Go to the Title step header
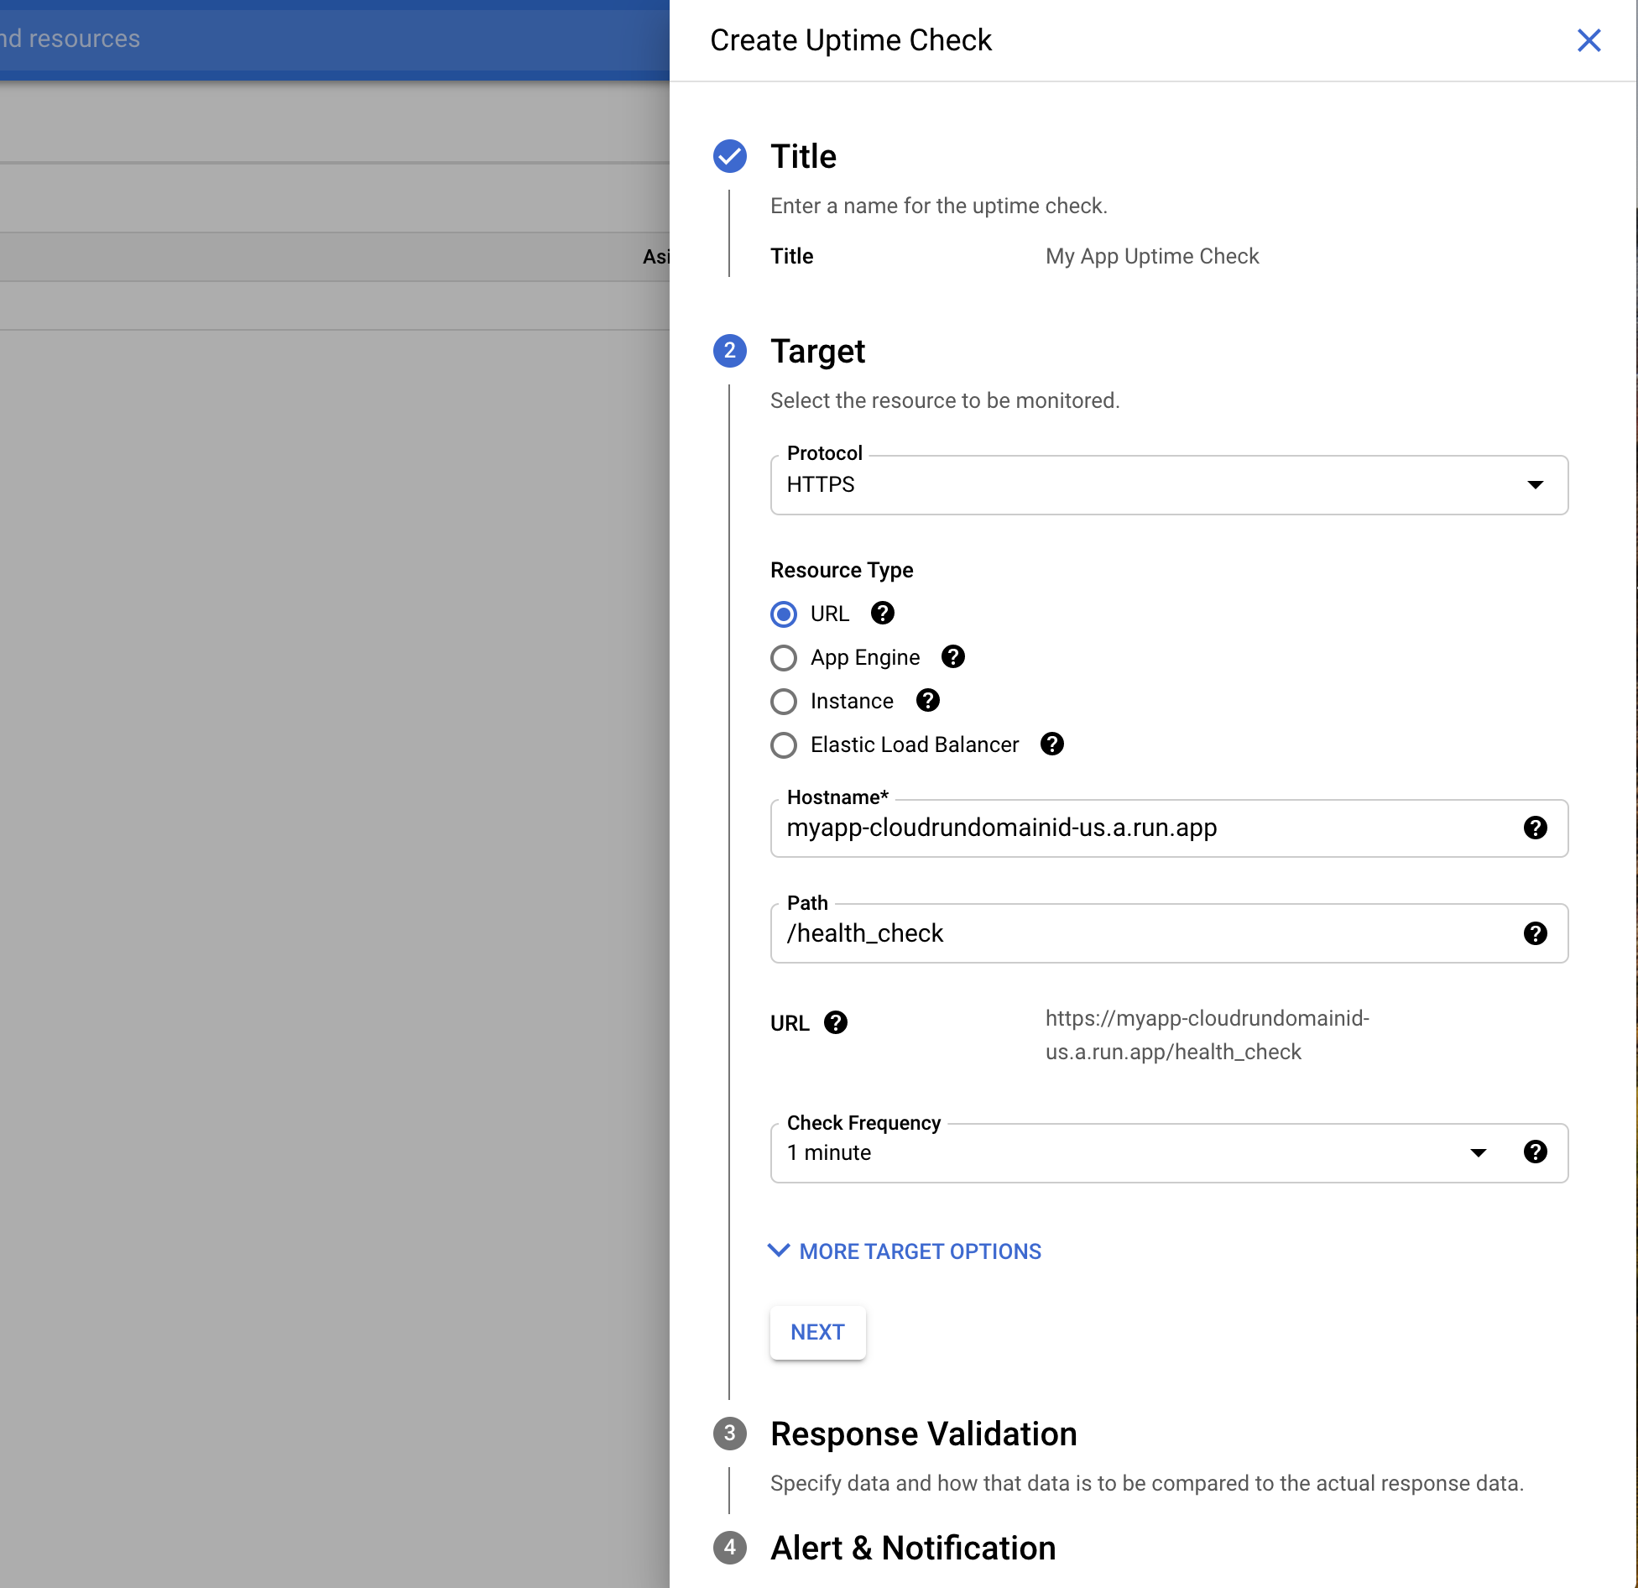Screen dimensions: 1638x1588 tap(803, 157)
